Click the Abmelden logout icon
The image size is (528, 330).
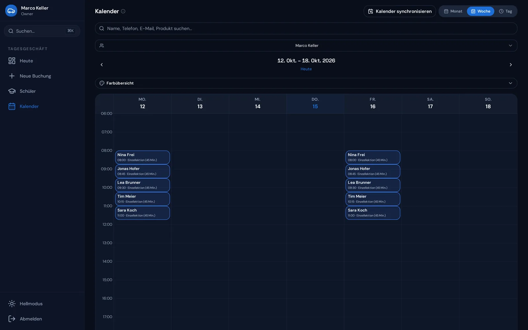click(x=12, y=319)
